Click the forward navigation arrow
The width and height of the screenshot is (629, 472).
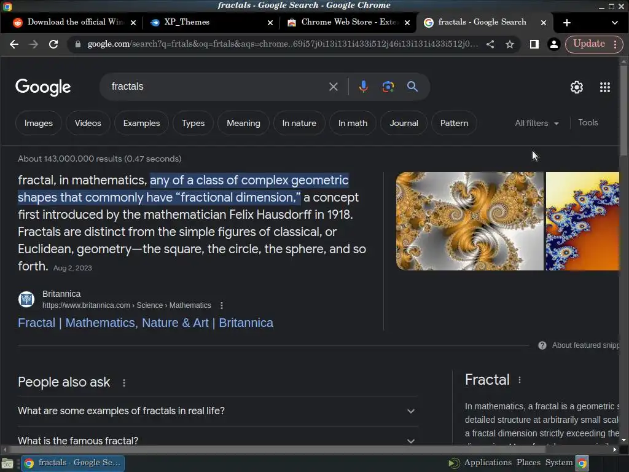(34, 44)
